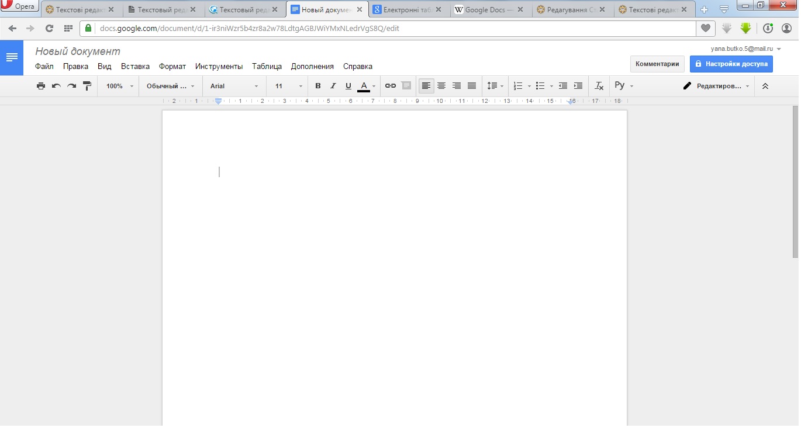The width and height of the screenshot is (801, 428).
Task: Click the Undo arrow icon
Action: pyautogui.click(x=56, y=86)
